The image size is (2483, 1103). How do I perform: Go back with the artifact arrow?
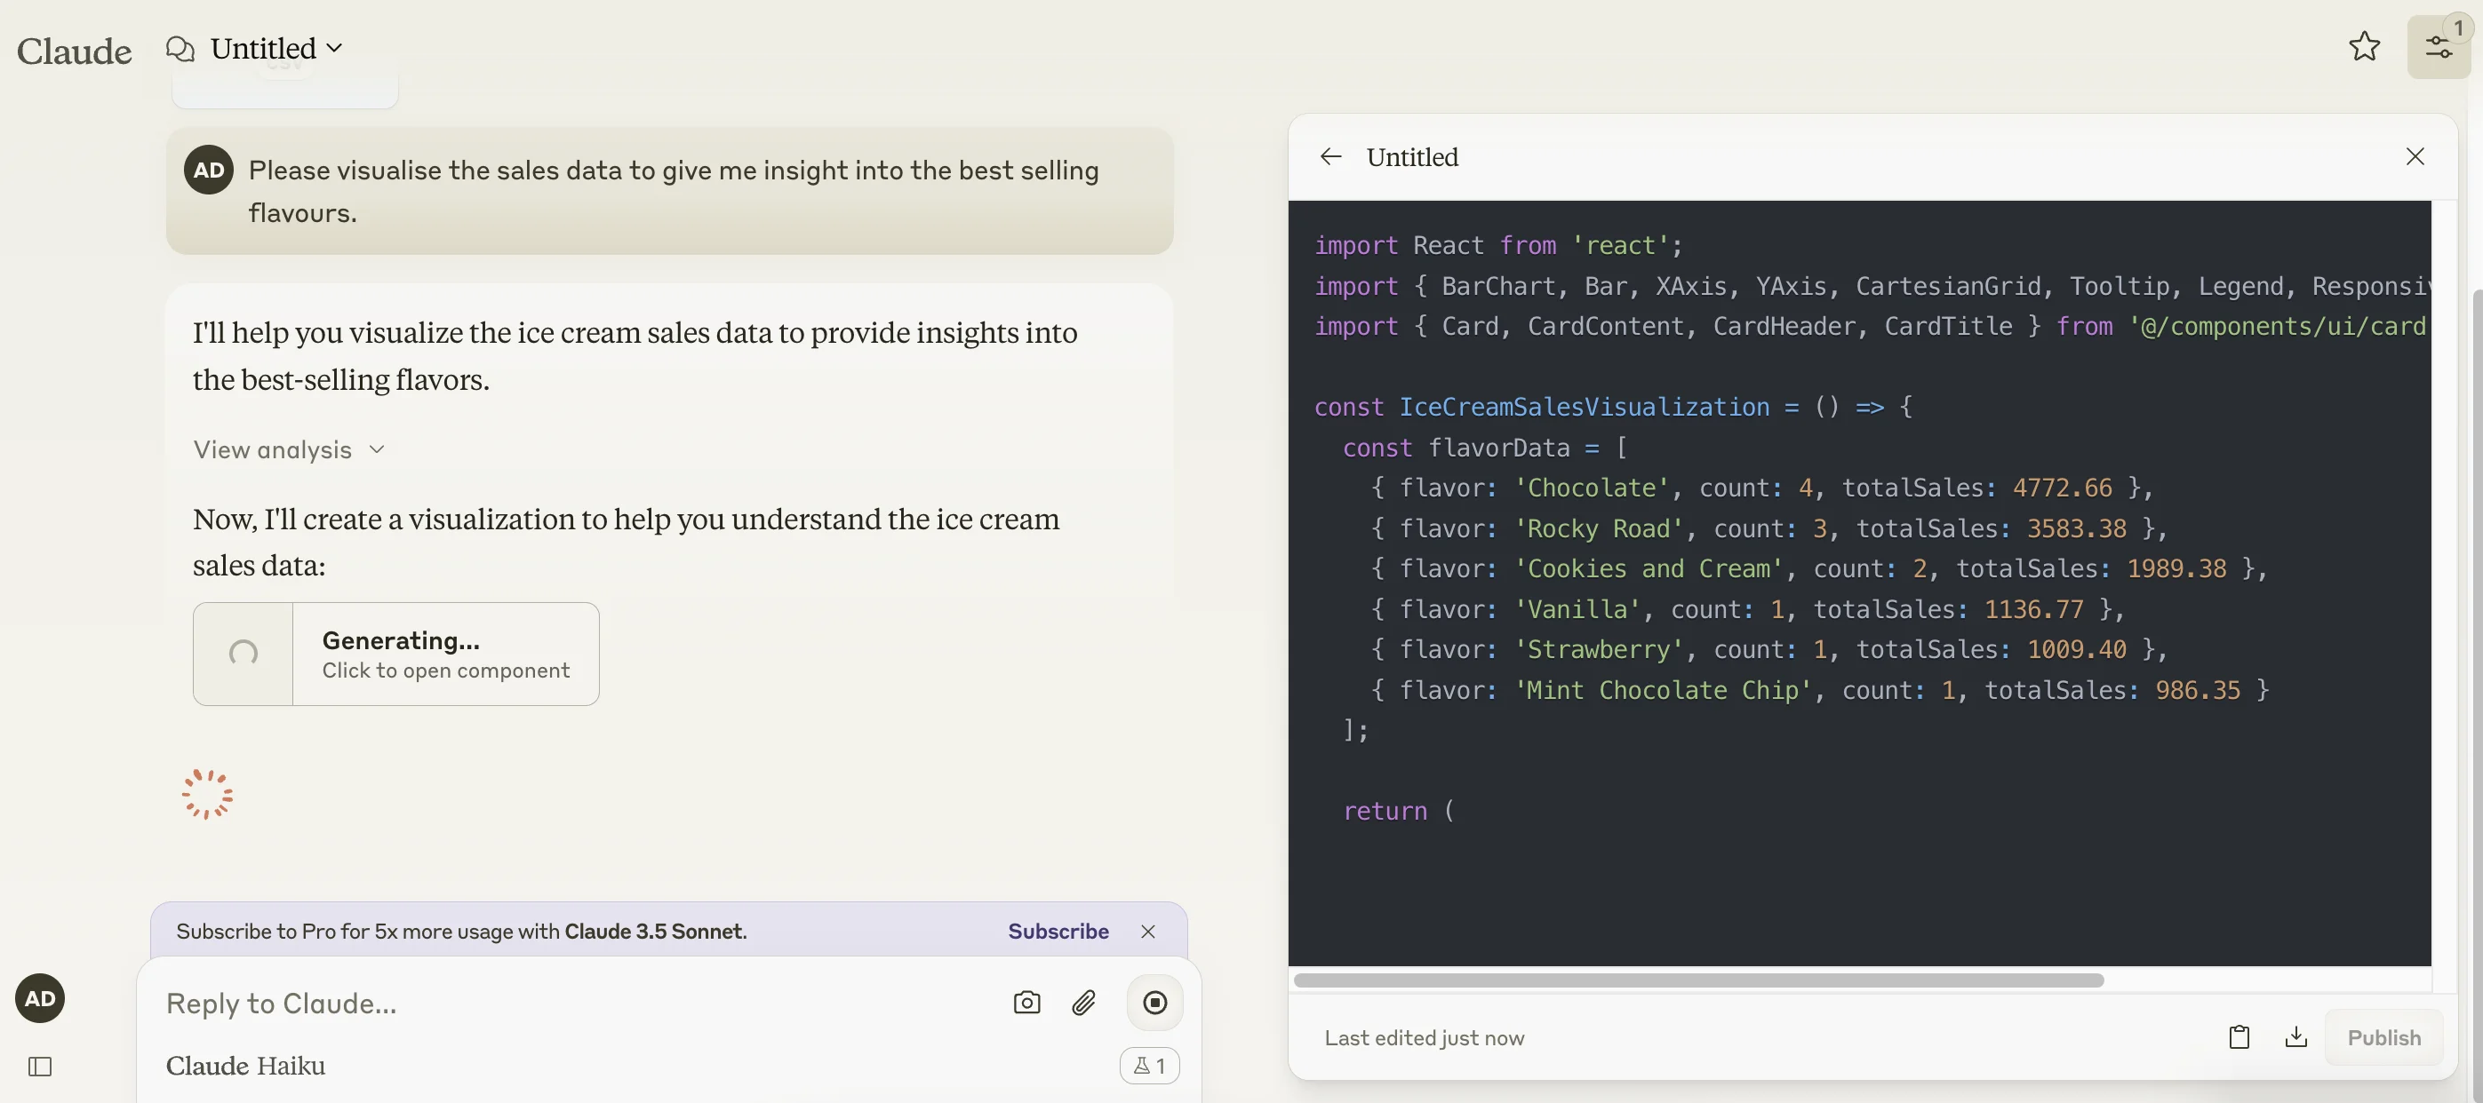coord(1331,156)
